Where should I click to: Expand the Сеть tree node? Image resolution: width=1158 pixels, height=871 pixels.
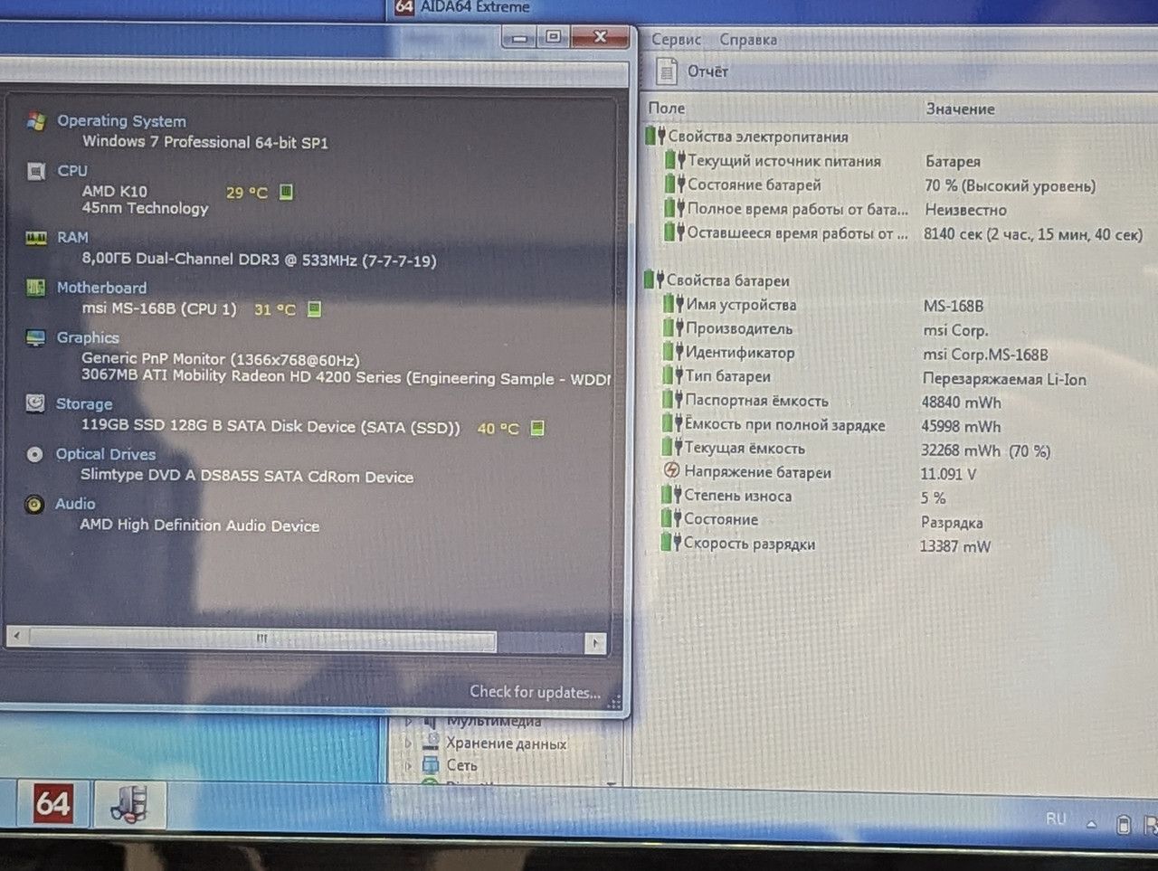[x=408, y=766]
